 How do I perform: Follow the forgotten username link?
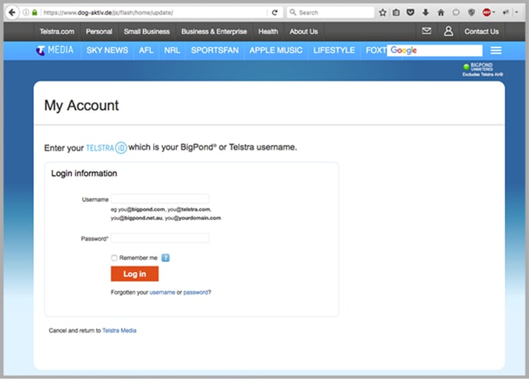coord(162,292)
